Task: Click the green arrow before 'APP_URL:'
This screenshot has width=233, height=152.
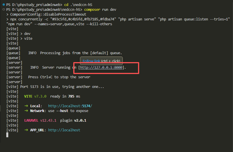Action: [26, 130]
